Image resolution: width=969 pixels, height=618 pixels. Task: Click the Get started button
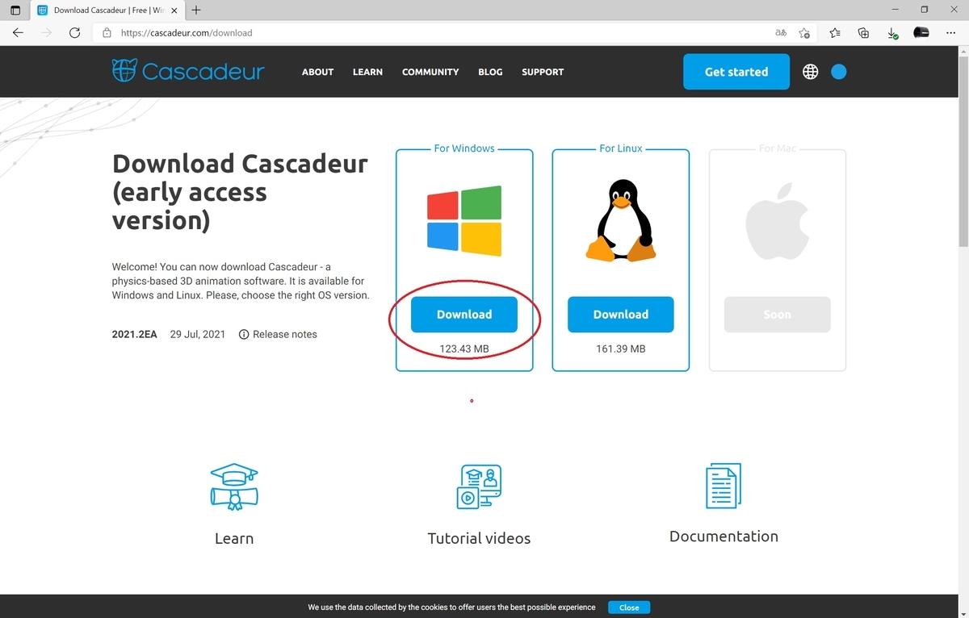[736, 72]
